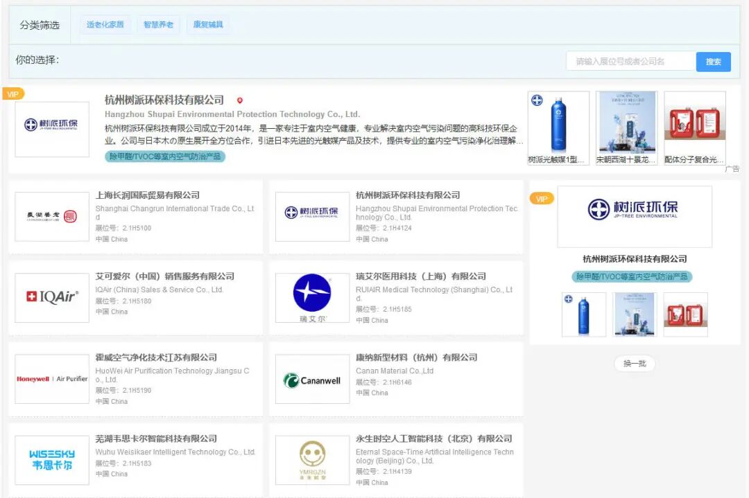Image resolution: width=749 pixels, height=498 pixels.
Task: Click booth number 2.1H5100 text
Action: tap(137, 228)
